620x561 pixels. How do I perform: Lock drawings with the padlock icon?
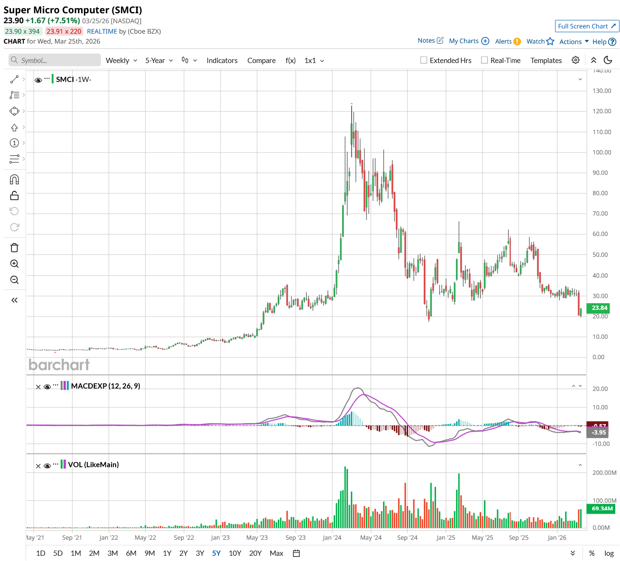tap(14, 195)
